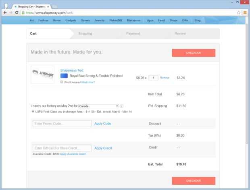The image size is (250, 190).
Task: Click the Tax (0%) label
Action: 154,135
